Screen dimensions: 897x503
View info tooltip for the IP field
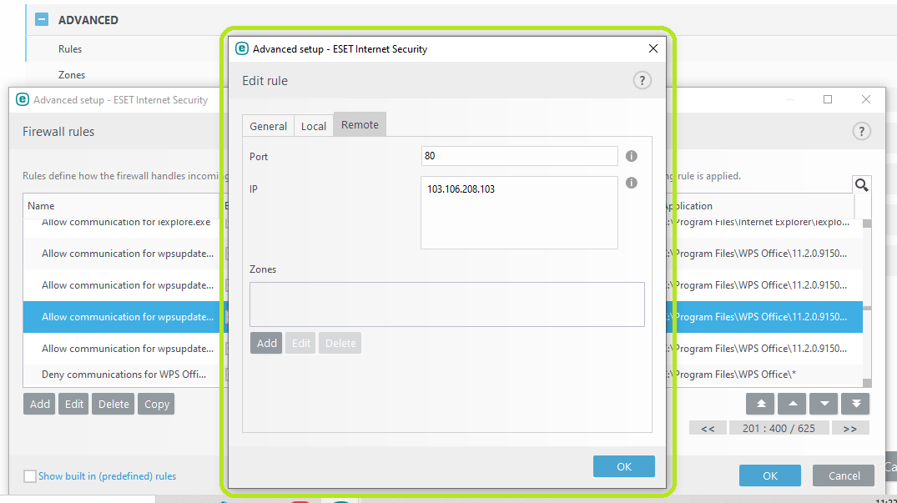click(x=631, y=183)
